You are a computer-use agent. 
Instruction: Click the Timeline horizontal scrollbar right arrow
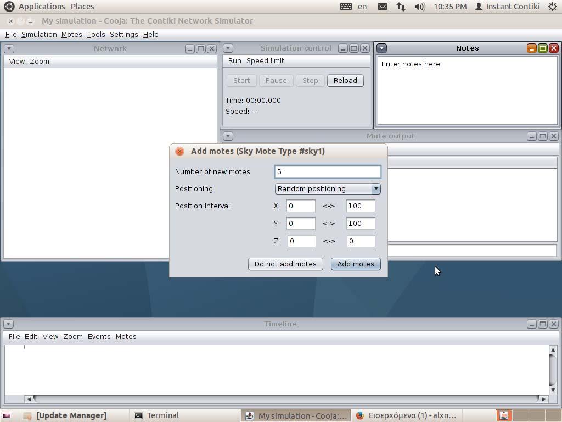(x=544, y=399)
